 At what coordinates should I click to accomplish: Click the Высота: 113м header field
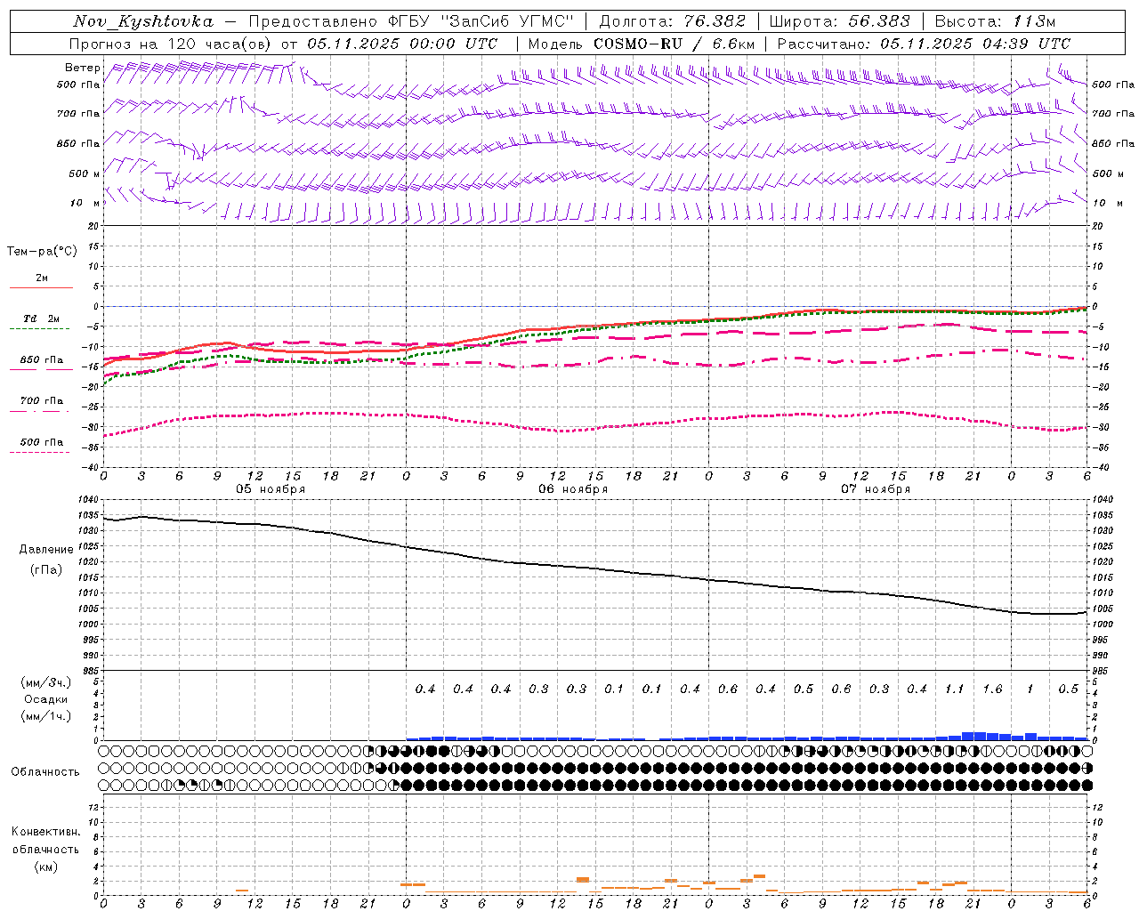[995, 21]
